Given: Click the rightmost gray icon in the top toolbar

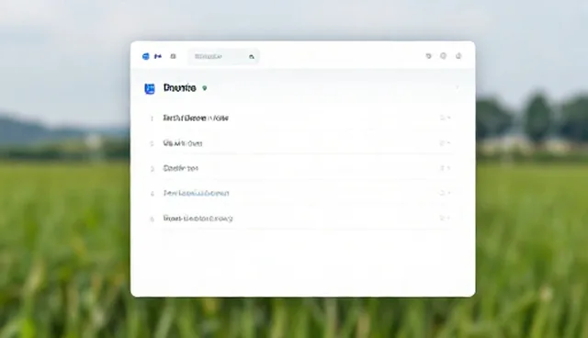Looking at the screenshot, I should (458, 56).
